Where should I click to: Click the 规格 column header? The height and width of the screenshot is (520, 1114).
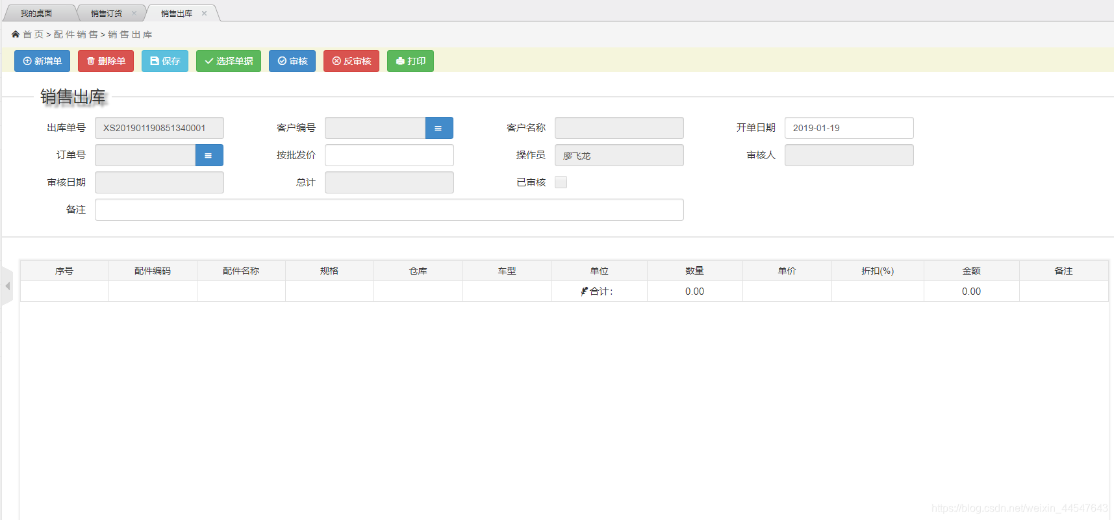329,271
